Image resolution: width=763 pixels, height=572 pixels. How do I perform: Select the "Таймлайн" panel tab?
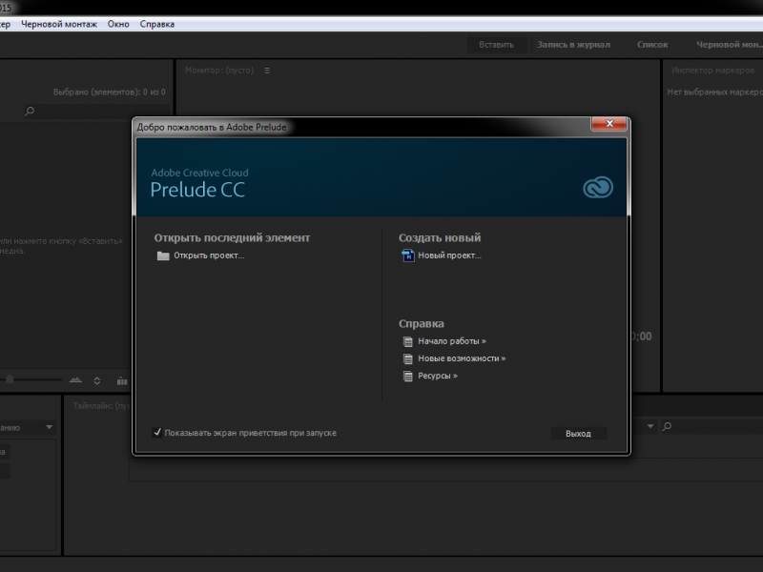pos(101,406)
